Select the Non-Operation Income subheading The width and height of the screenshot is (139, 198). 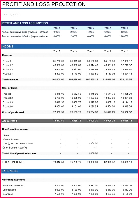coord(15,129)
